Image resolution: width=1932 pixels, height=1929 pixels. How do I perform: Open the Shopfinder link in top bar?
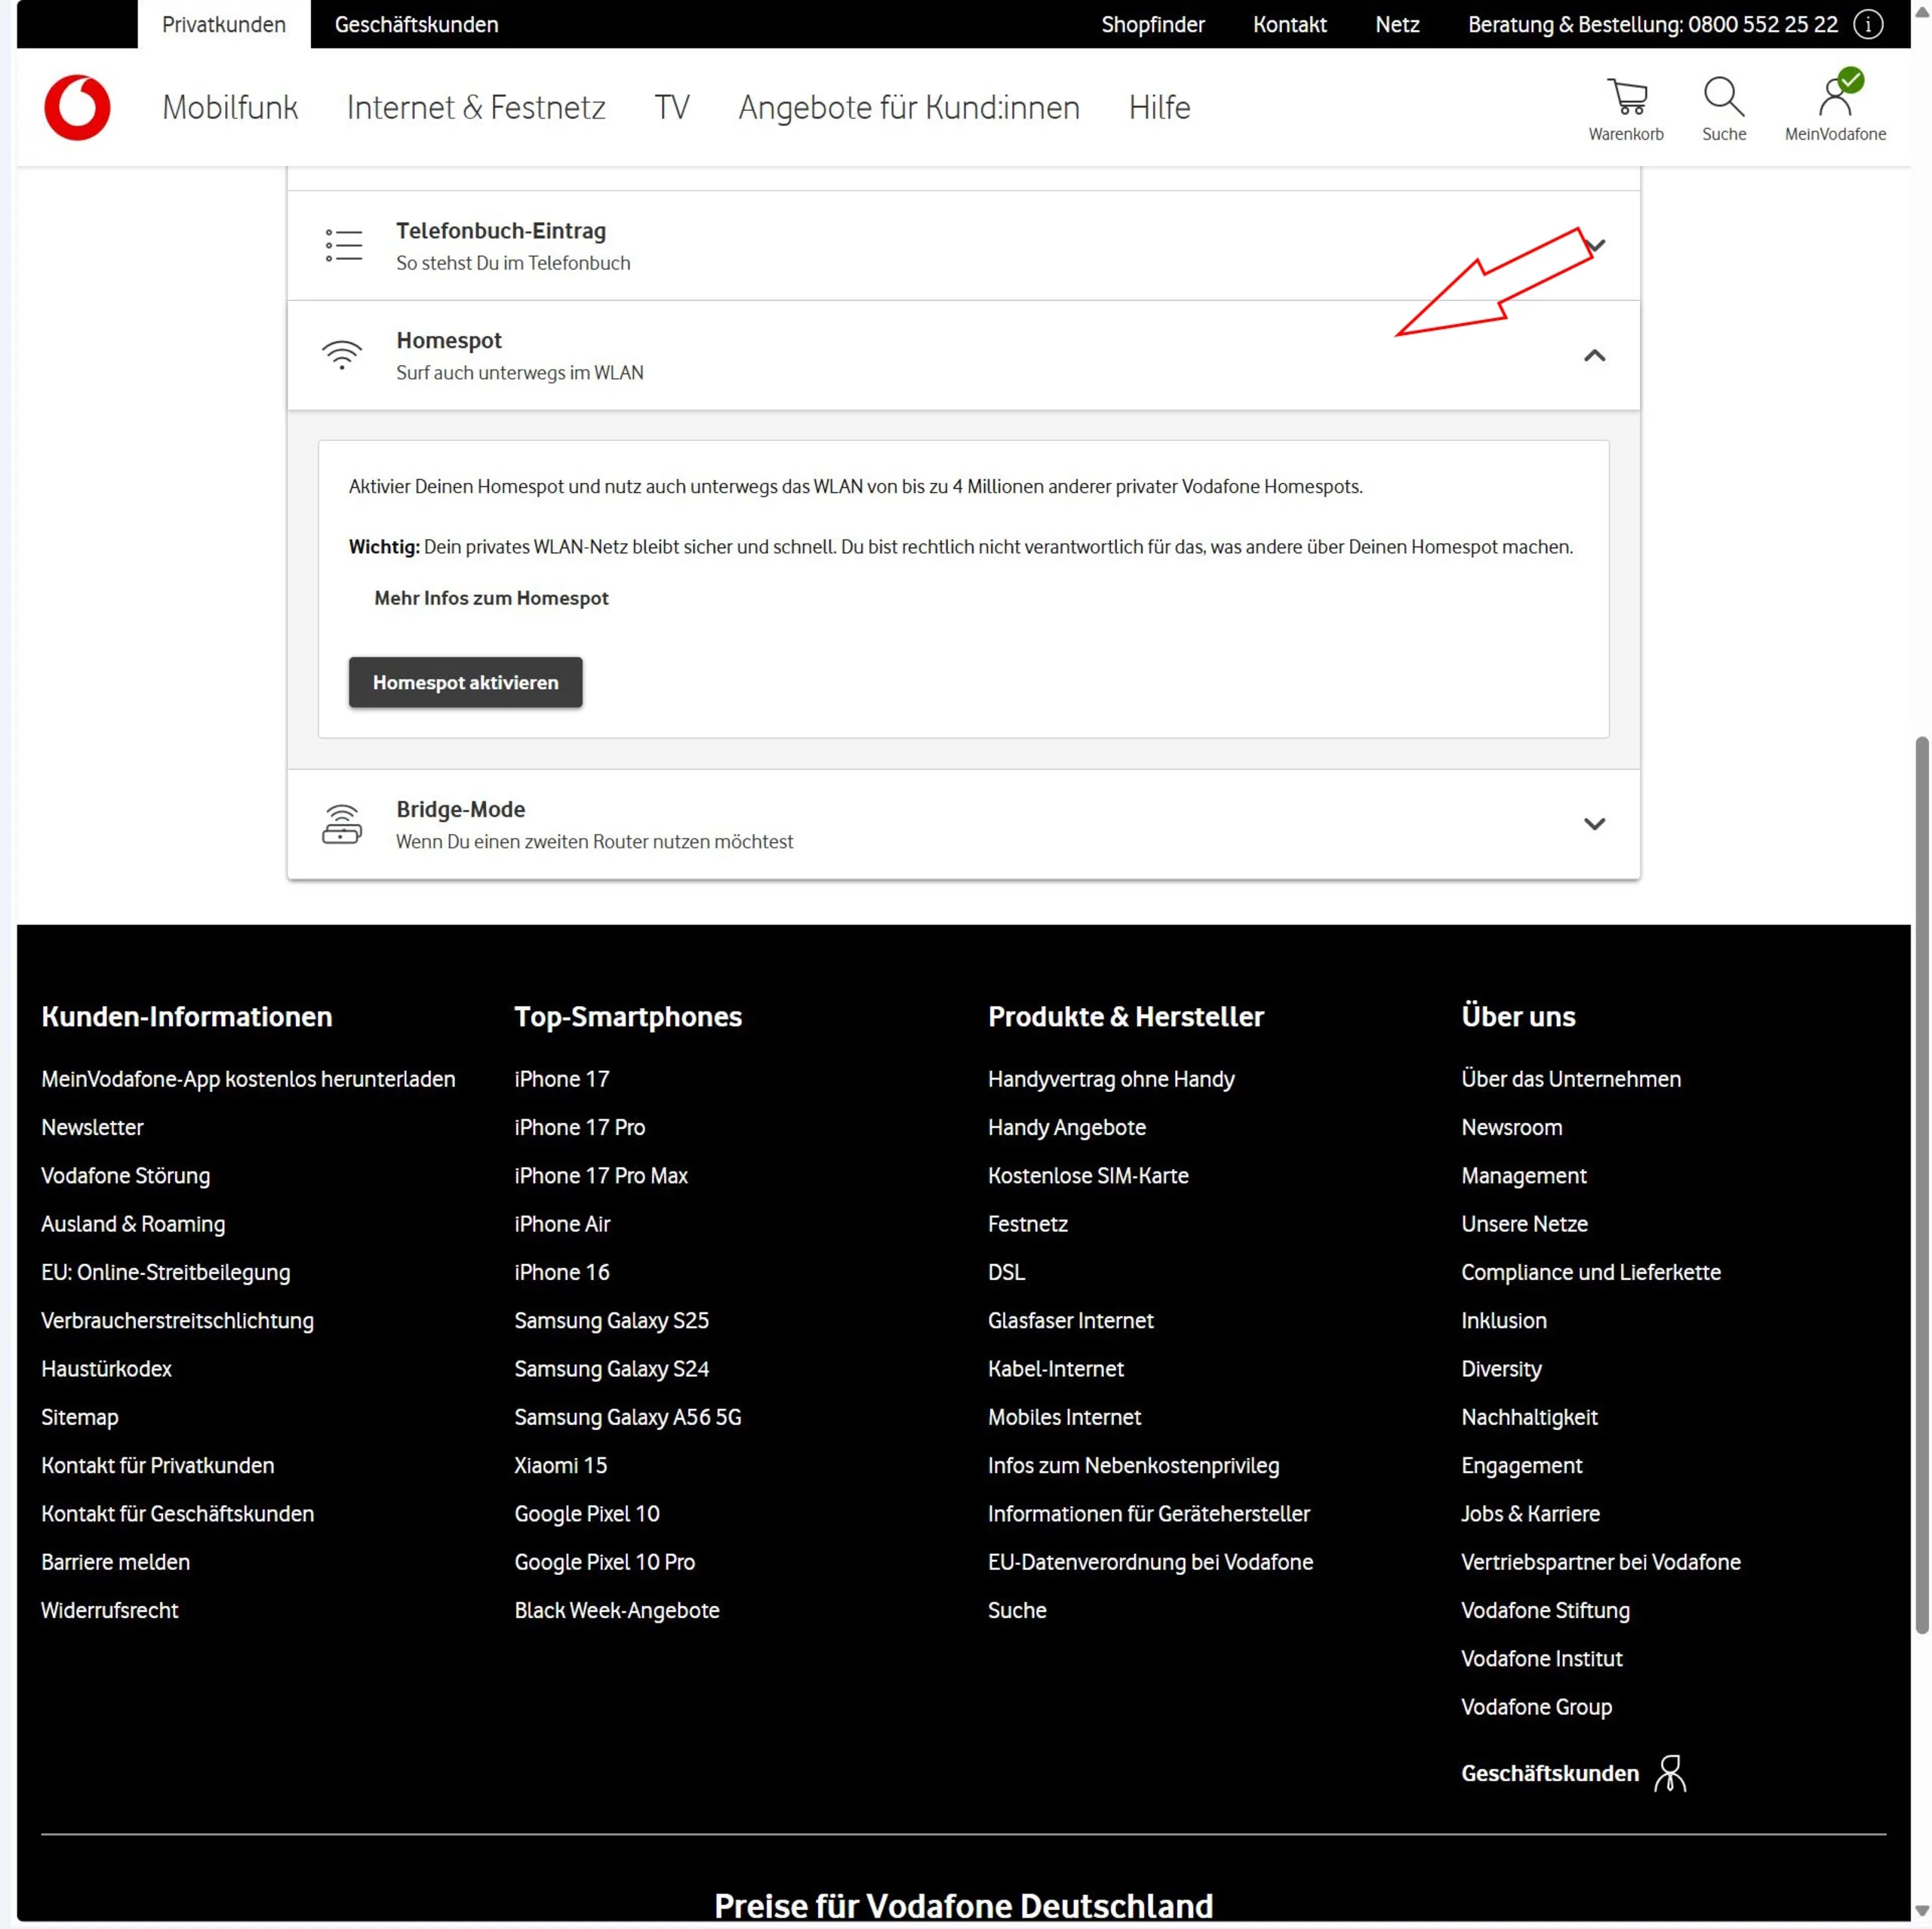pos(1153,24)
